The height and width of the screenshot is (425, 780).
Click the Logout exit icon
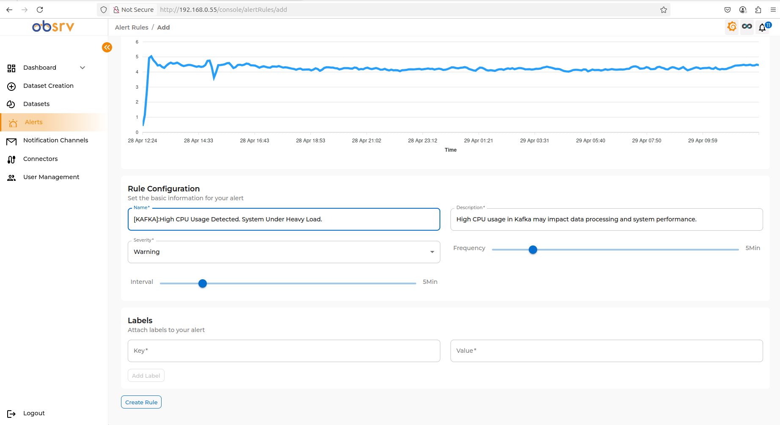[x=11, y=414]
